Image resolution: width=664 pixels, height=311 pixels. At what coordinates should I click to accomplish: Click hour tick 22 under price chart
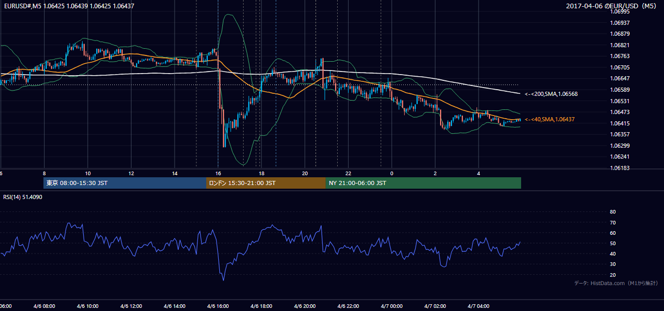pos(348,173)
